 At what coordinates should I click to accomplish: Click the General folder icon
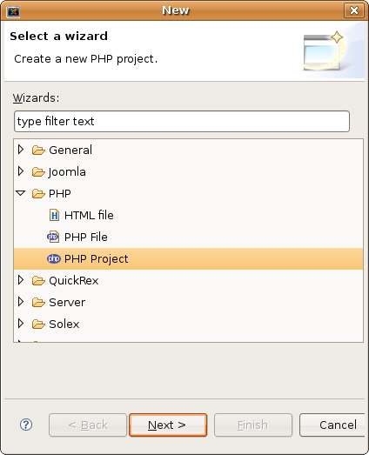point(38,150)
